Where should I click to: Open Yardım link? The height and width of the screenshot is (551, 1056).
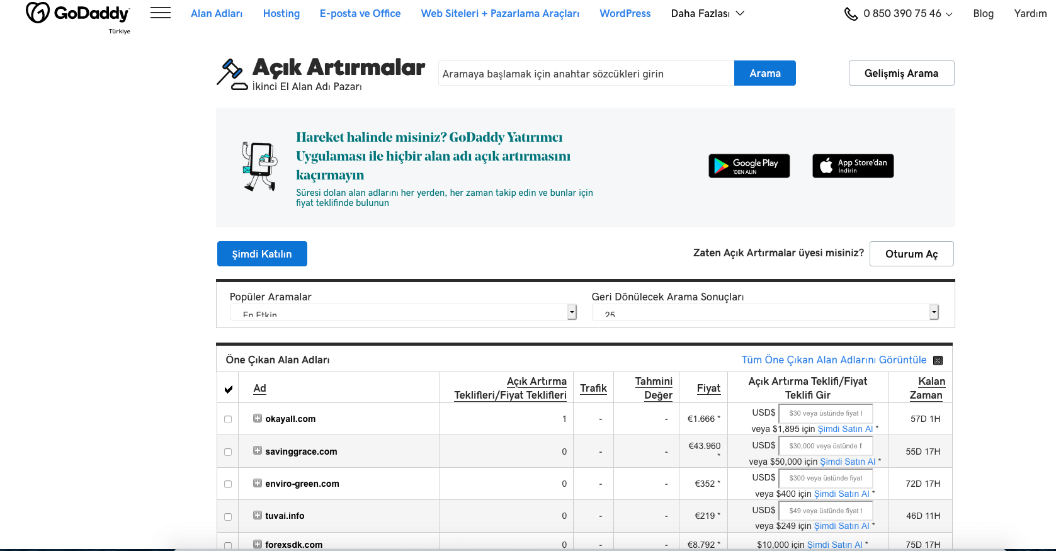click(x=1030, y=13)
